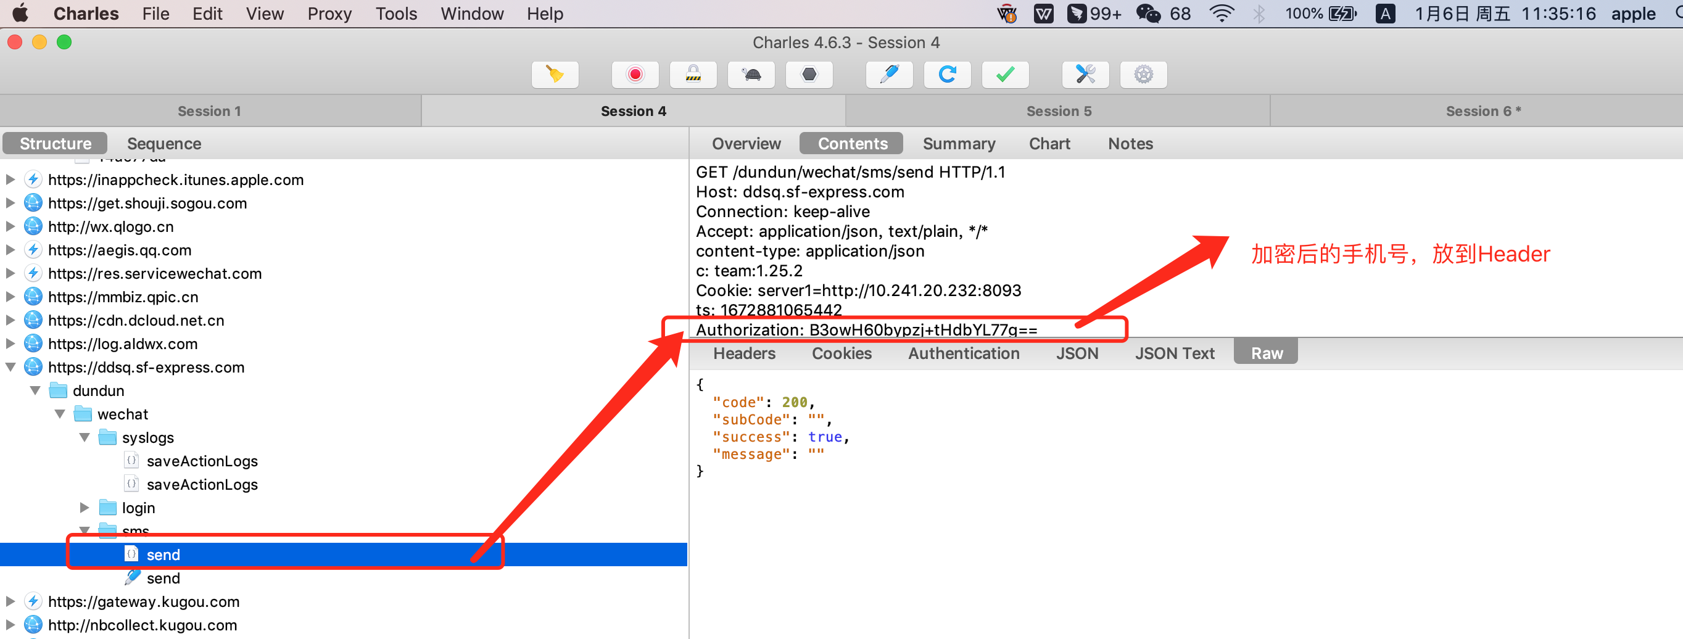Viewport: 1683px width, 639px height.
Task: Collapse the syslogs folder
Action: [85, 437]
